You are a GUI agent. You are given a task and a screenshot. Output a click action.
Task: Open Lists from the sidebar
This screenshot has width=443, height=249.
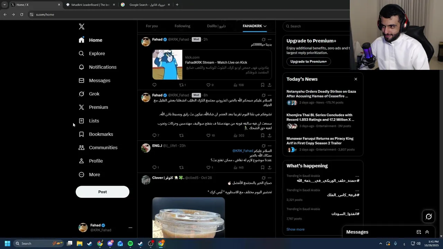point(89,121)
